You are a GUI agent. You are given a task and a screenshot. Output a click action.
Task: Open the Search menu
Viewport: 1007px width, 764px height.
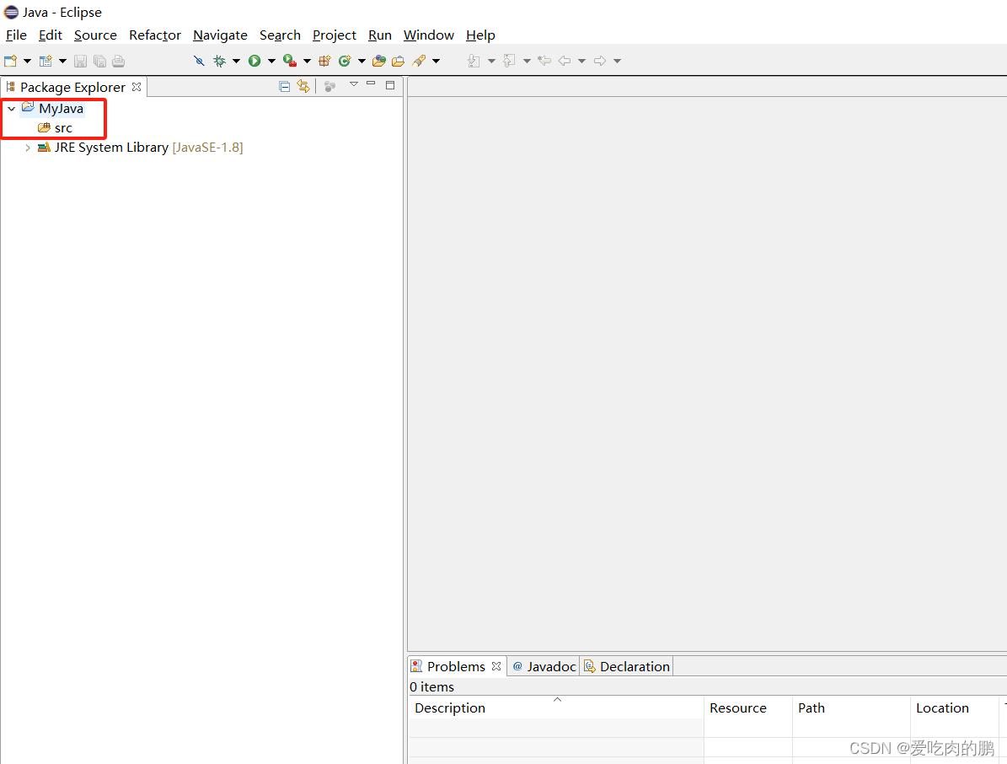tap(280, 35)
